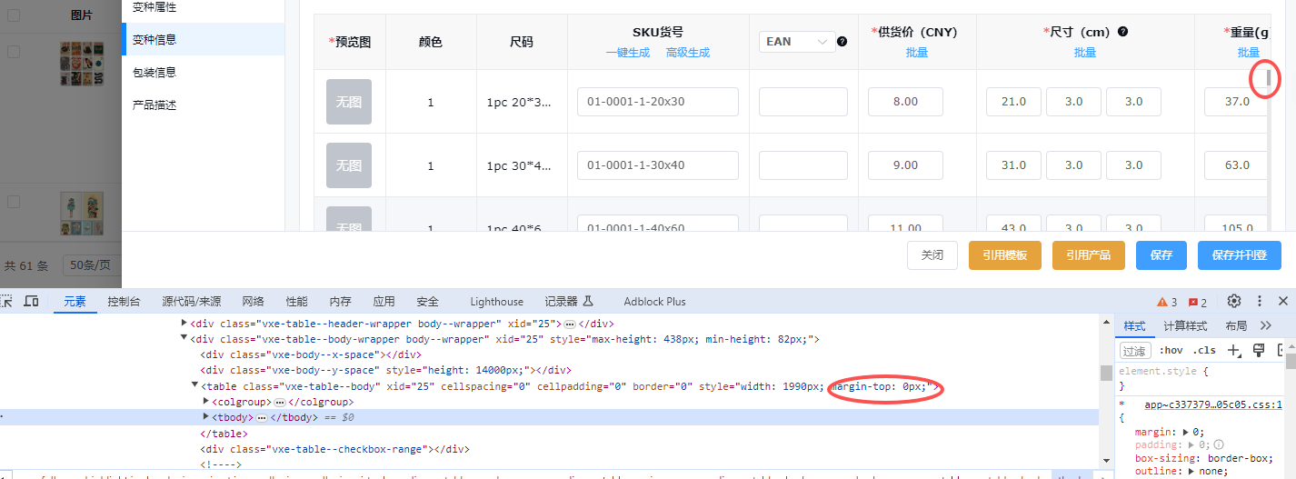1296x479 pixels.
Task: Click help icon next to EAN dropdown
Action: point(842,42)
